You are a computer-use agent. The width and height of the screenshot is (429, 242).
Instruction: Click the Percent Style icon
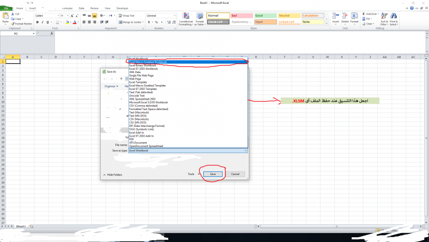coord(157,22)
